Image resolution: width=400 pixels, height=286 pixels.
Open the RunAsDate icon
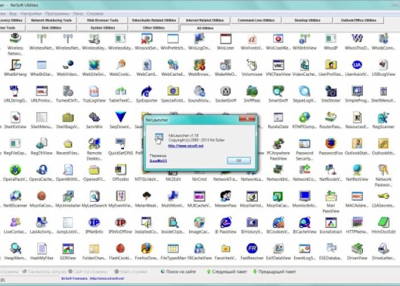tap(278, 117)
